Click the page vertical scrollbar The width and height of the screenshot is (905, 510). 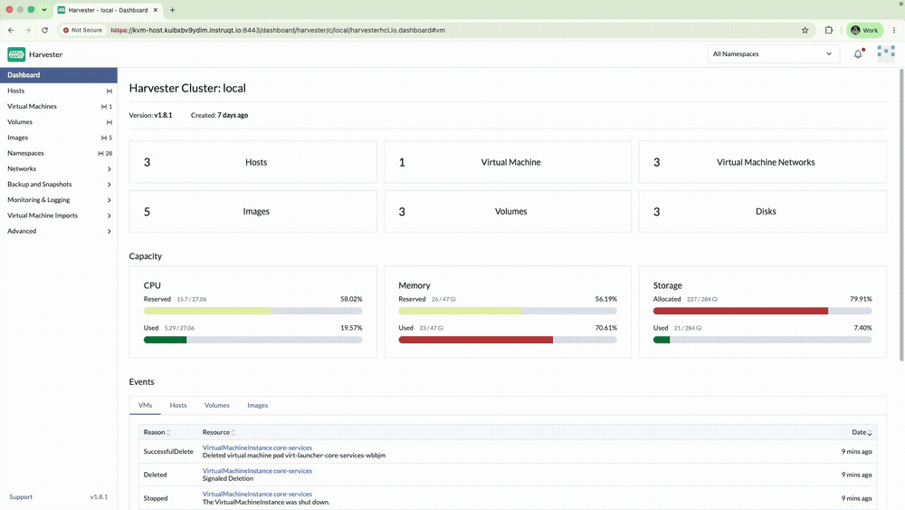tap(901, 215)
